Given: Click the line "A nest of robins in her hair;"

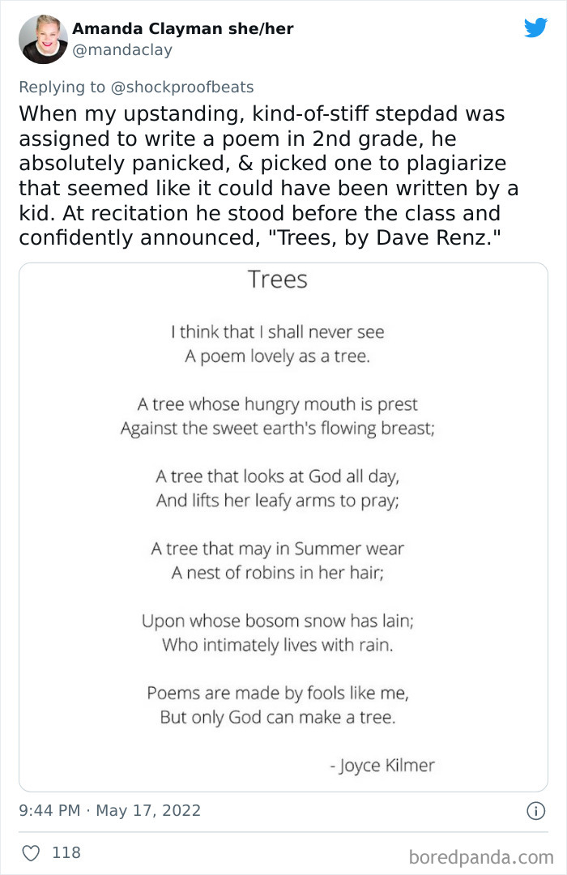Looking at the screenshot, I should (x=277, y=573).
